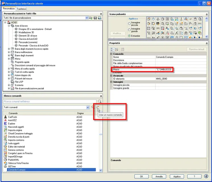Click the PublishKML command icon
The image size is (212, 182).
(5, 160)
